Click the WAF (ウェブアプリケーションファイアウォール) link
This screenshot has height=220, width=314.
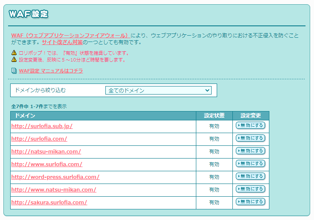pyautogui.click(x=71, y=35)
